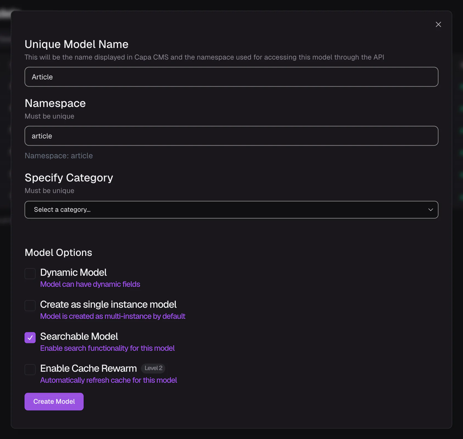Viewport: 463px width, 439px height.
Task: Enable the Cache Rewarm checkbox
Action: (30, 370)
